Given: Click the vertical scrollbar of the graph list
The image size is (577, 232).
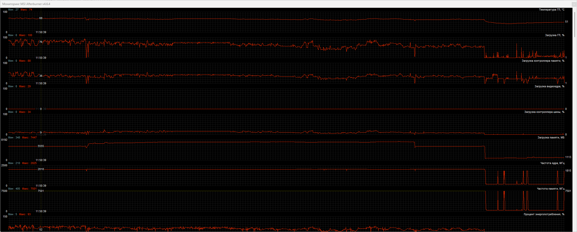Looking at the screenshot, I should (575, 25).
